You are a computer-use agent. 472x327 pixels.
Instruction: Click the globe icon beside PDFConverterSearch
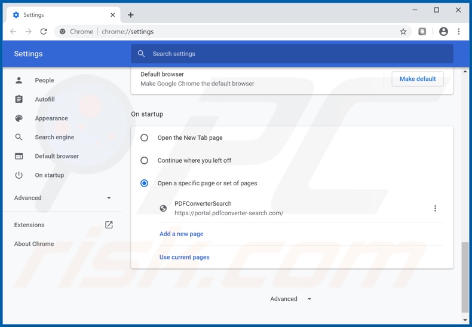[x=163, y=208]
